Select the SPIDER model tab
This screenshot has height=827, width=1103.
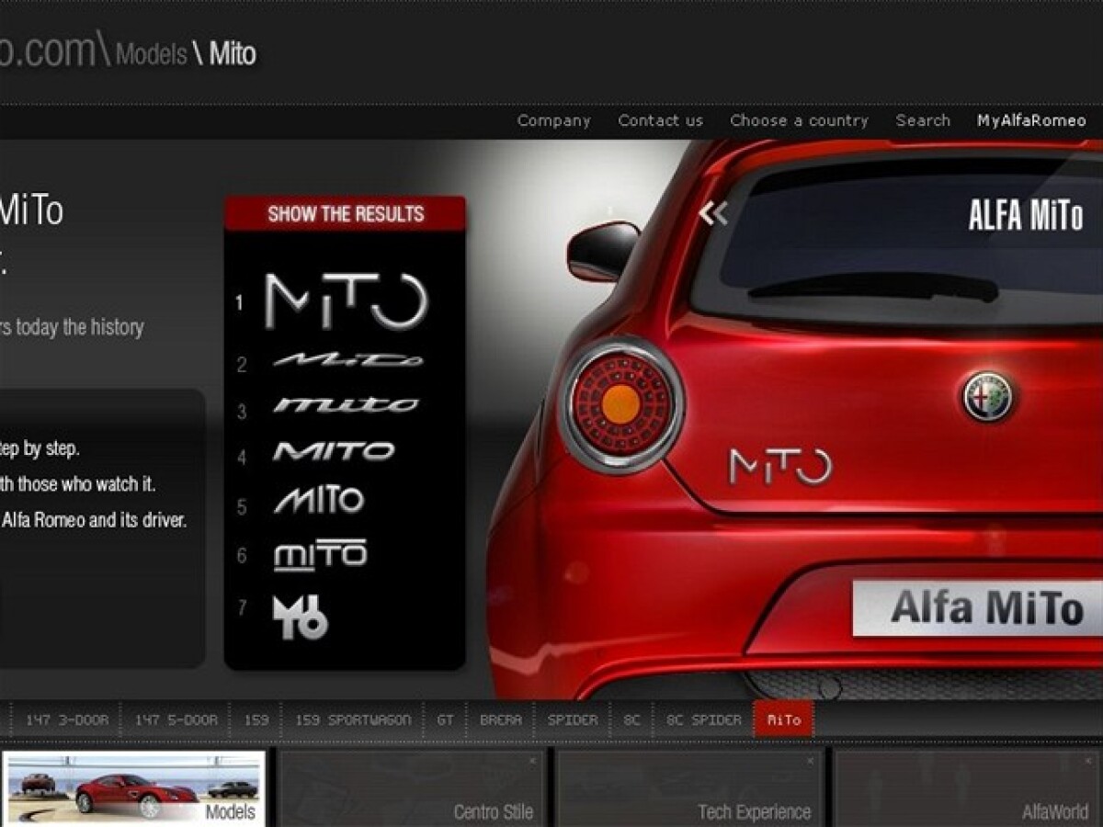point(573,719)
